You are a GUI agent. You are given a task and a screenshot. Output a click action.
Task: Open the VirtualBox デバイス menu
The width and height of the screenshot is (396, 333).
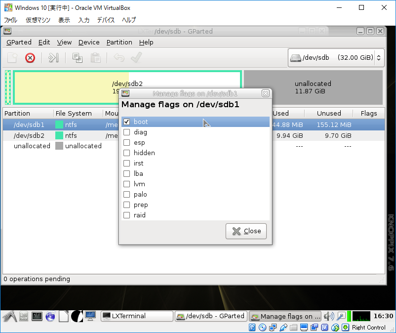pyautogui.click(x=106, y=20)
